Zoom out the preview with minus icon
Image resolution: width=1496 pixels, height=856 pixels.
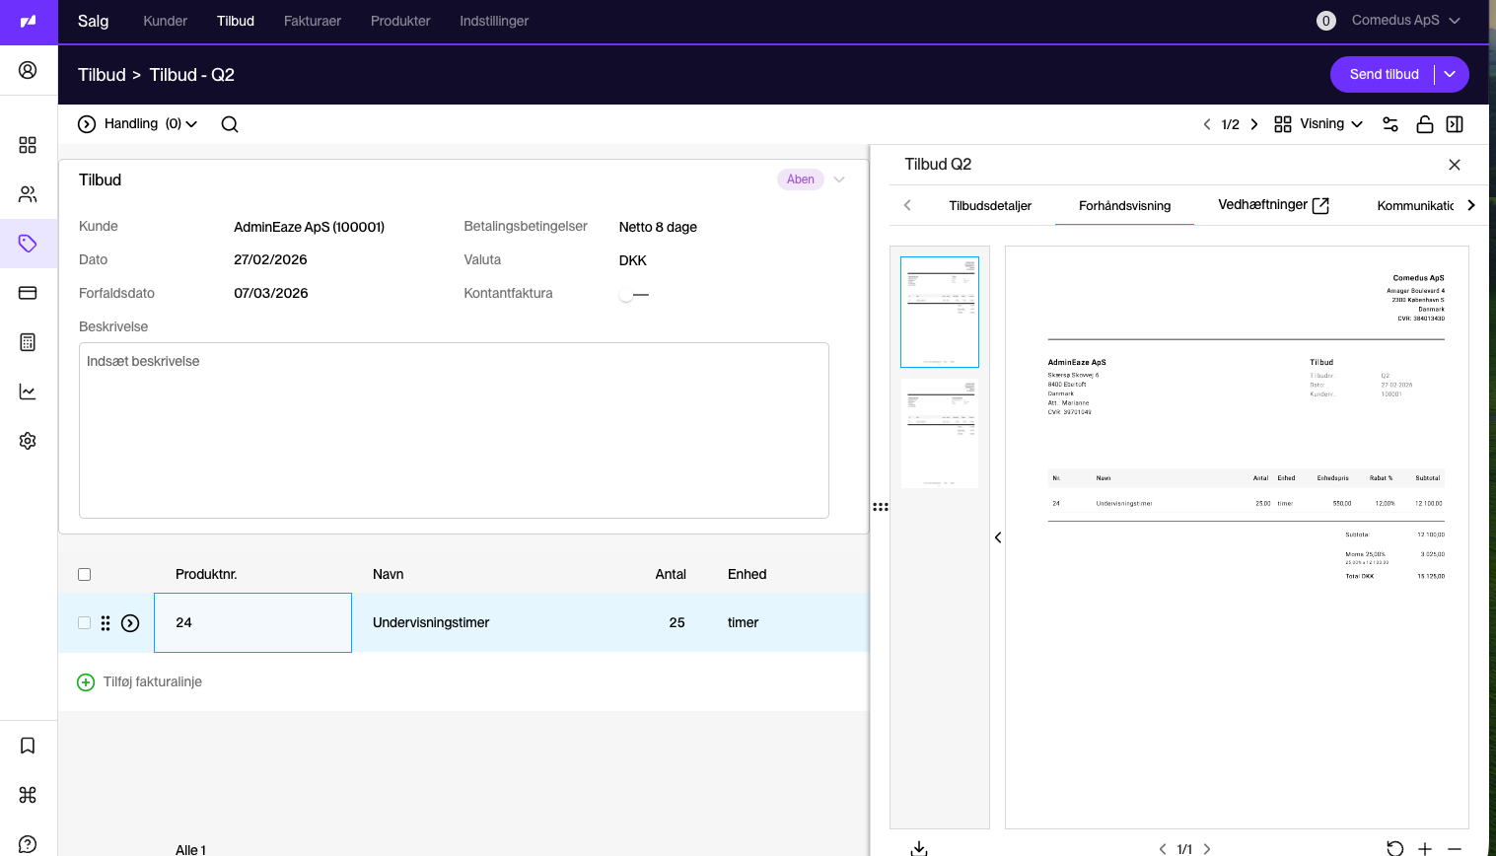tap(1455, 848)
